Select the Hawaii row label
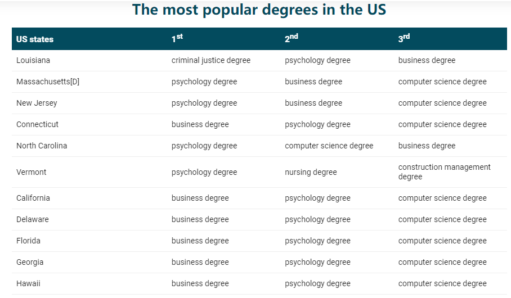Screen dimensions: 511x298 (x=28, y=283)
